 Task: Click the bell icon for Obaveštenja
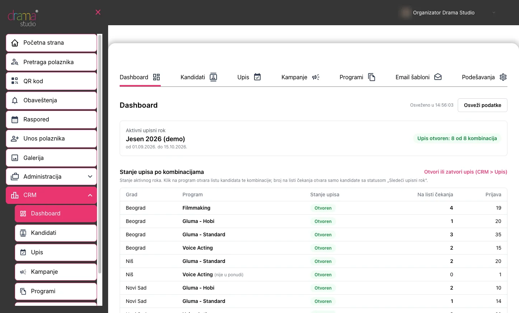click(x=15, y=100)
